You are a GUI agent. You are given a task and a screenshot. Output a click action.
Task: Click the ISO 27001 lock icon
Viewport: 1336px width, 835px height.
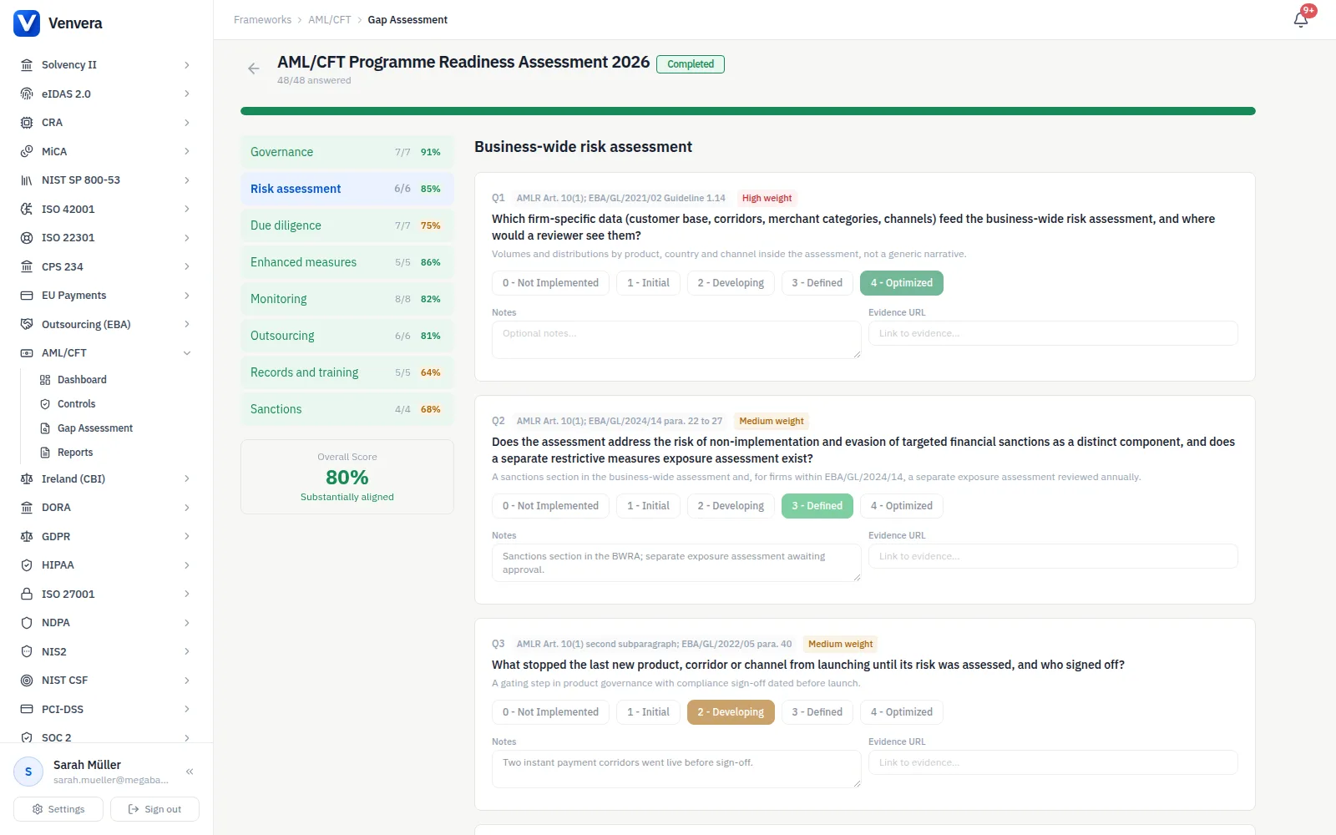pos(27,594)
